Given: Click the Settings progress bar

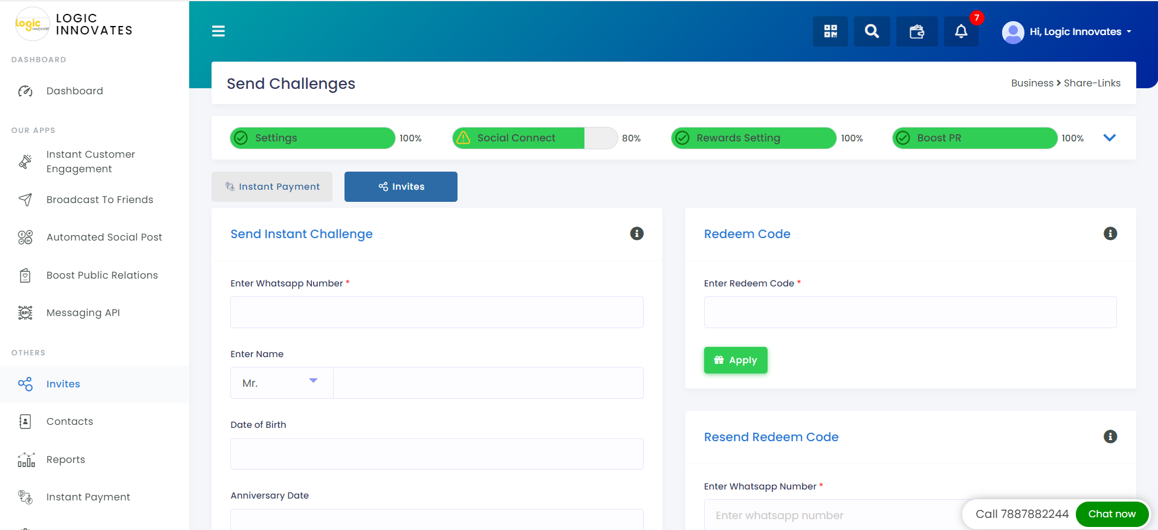Looking at the screenshot, I should (x=312, y=138).
